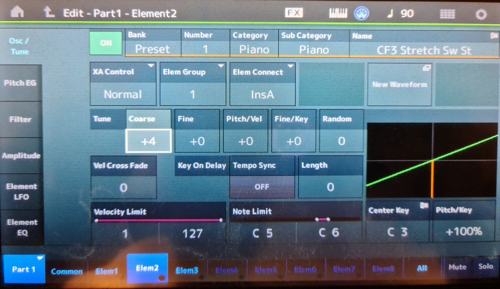Open Elem Group dropdown
500x289 pixels.
192,84
